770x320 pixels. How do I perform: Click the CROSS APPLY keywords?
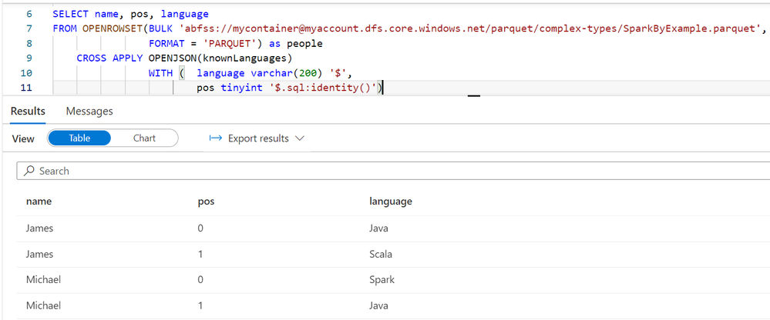(x=109, y=58)
